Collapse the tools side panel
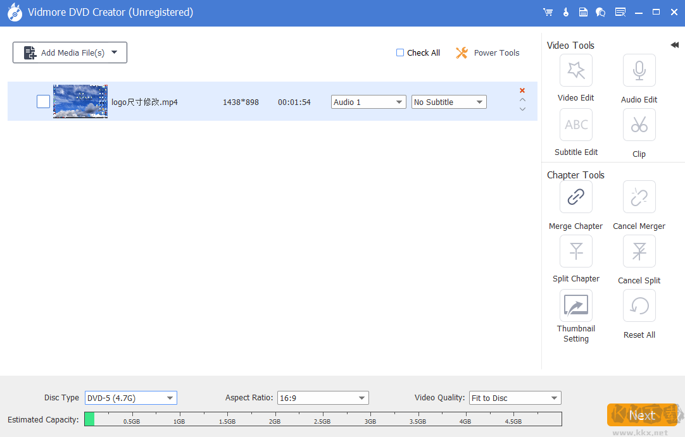 pyautogui.click(x=674, y=45)
